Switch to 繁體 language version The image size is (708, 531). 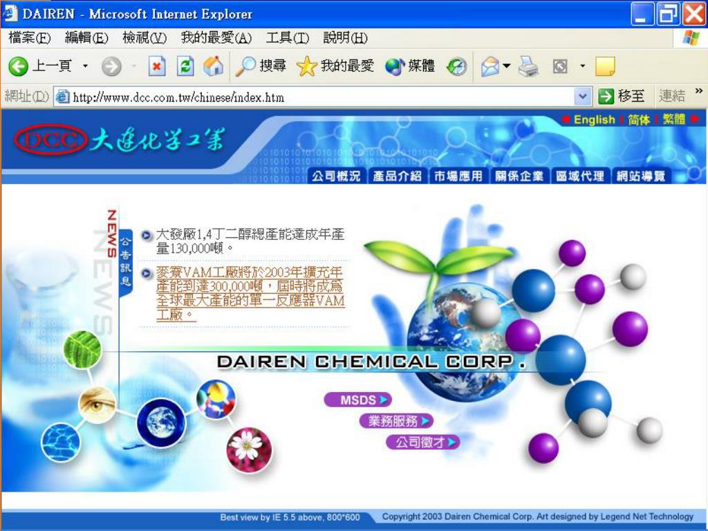674,119
